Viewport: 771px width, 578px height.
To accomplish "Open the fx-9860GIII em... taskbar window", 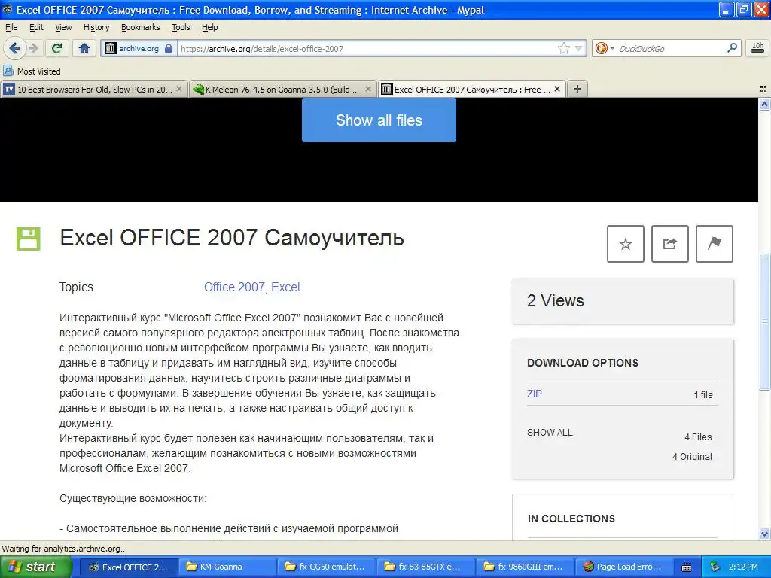I will click(x=525, y=567).
